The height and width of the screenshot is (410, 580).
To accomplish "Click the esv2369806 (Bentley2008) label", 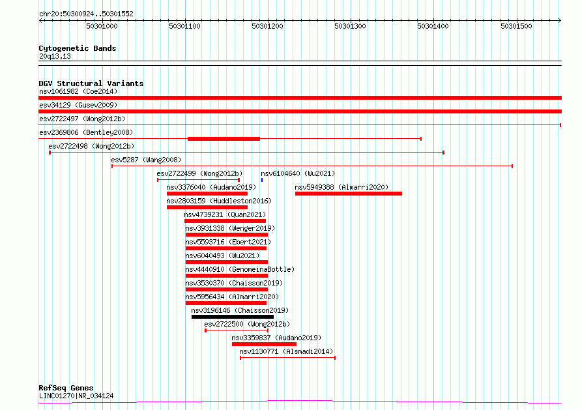I will [86, 132].
